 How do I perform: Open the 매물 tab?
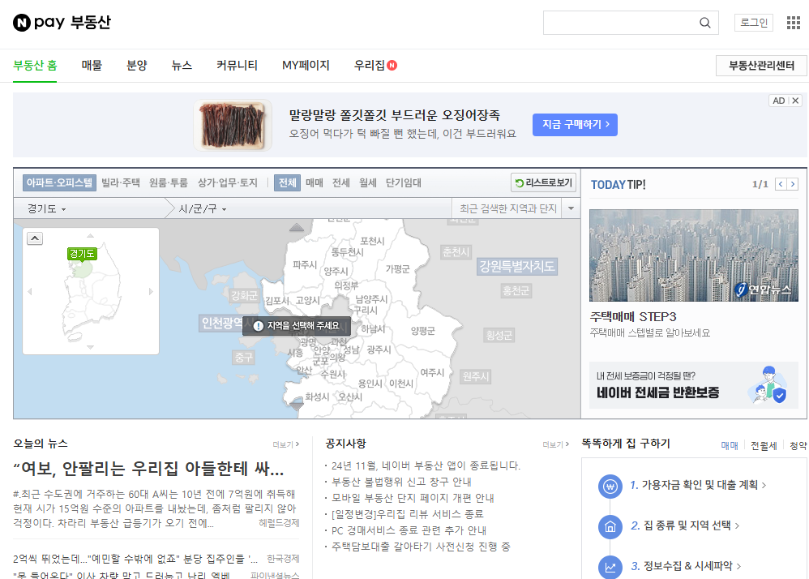click(x=92, y=66)
